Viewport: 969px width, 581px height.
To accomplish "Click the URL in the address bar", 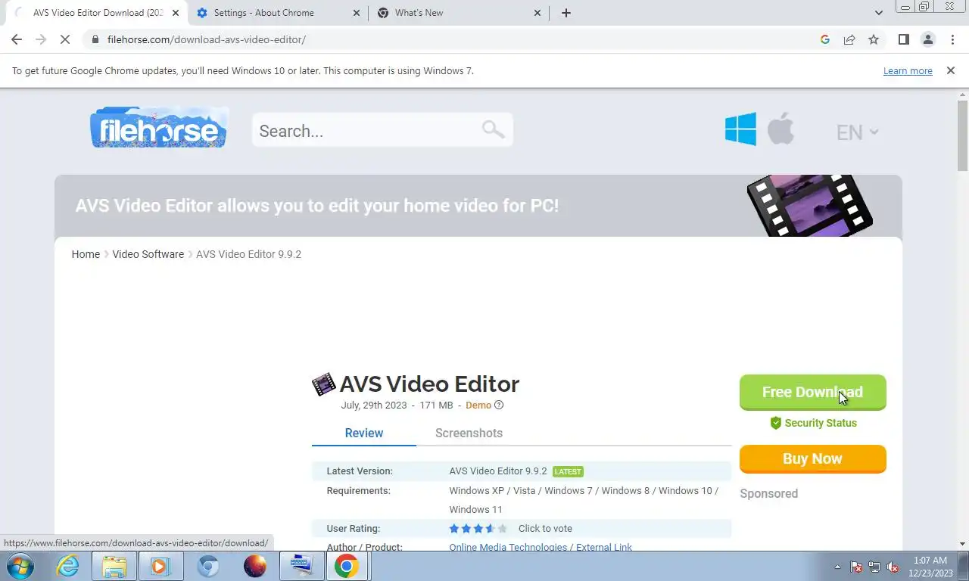I will (206, 39).
